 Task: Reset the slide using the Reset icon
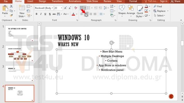coord(28,11)
